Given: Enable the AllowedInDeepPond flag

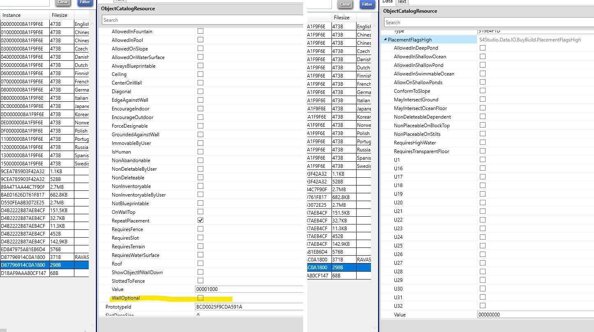Looking at the screenshot, I should coord(483,48).
